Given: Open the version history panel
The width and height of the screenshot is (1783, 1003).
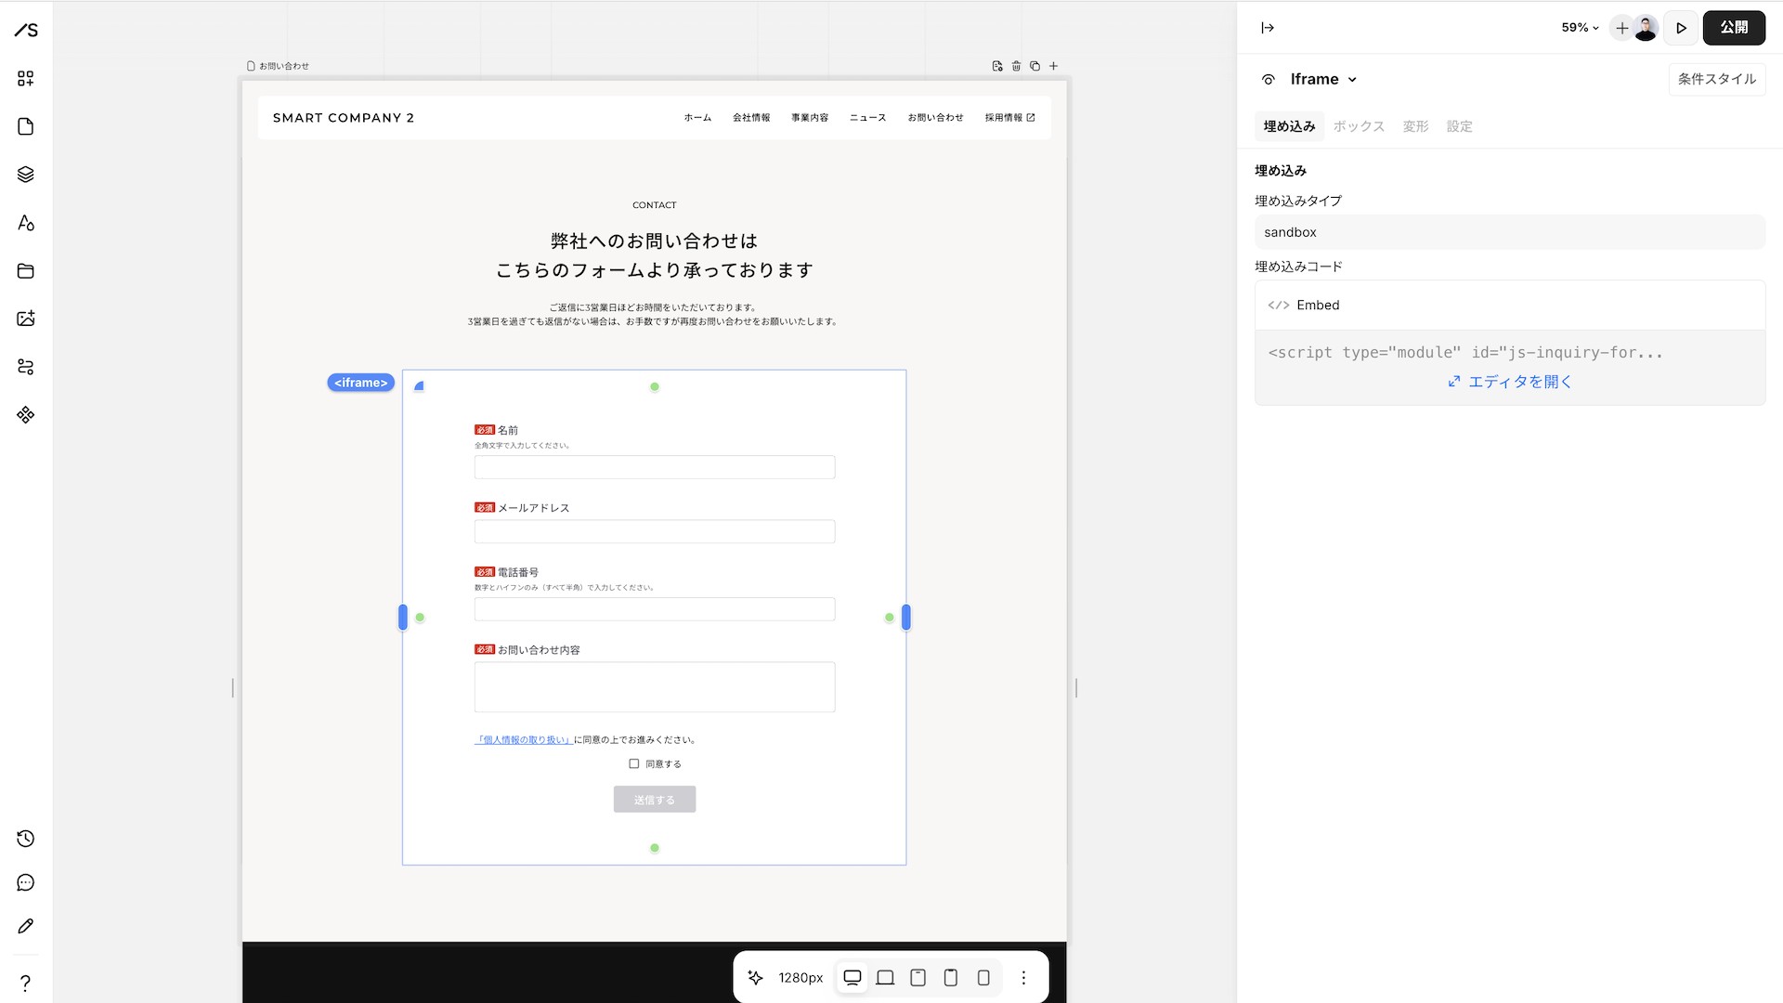Looking at the screenshot, I should [x=26, y=839].
